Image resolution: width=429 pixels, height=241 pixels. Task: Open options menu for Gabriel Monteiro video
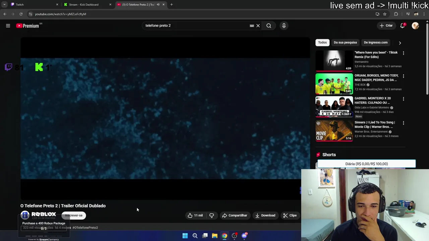(x=403, y=99)
